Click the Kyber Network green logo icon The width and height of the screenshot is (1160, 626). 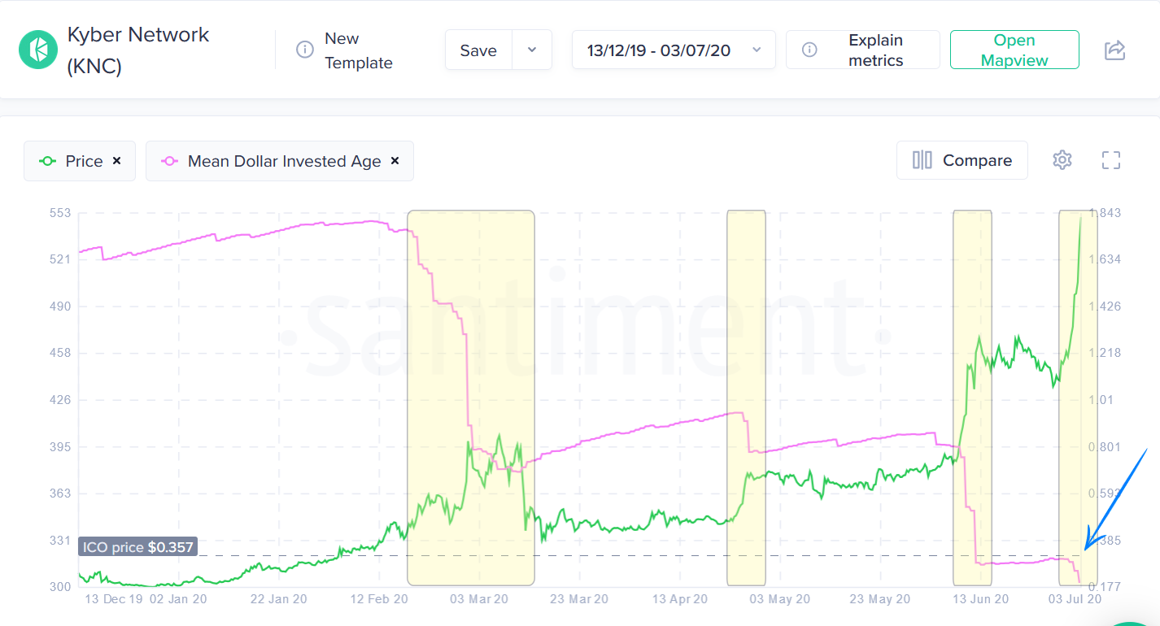coord(38,50)
